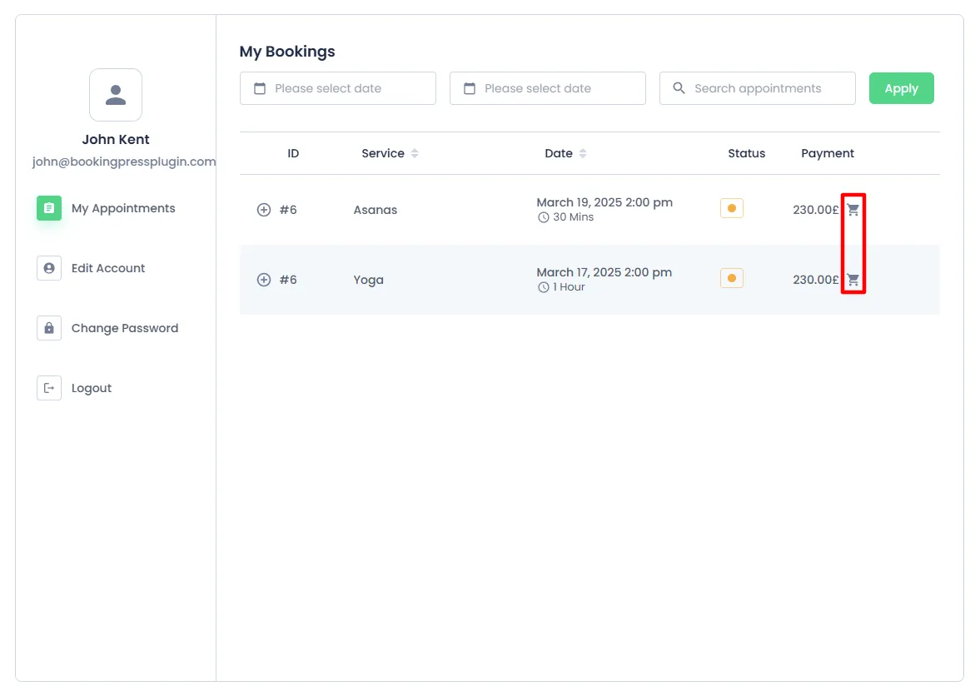Click the Asanas service name
980x696 pixels.
[375, 210]
